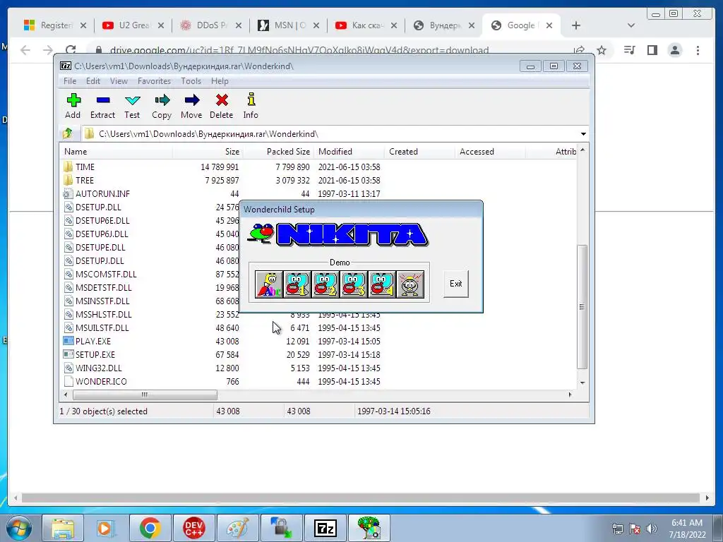The image size is (723, 542).
Task: Sort files by Size column header
Action: 208,152
